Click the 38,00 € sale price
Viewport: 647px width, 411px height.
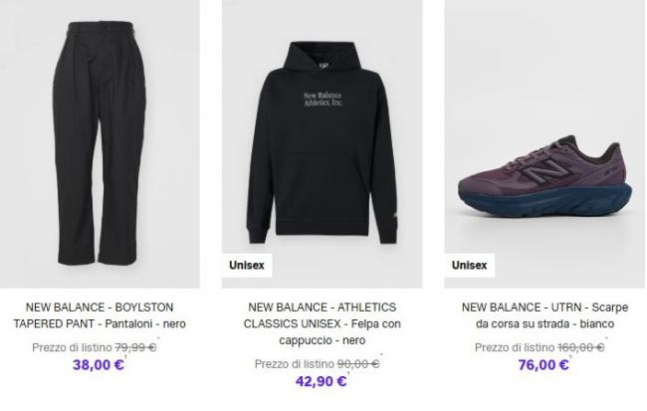[x=98, y=364]
